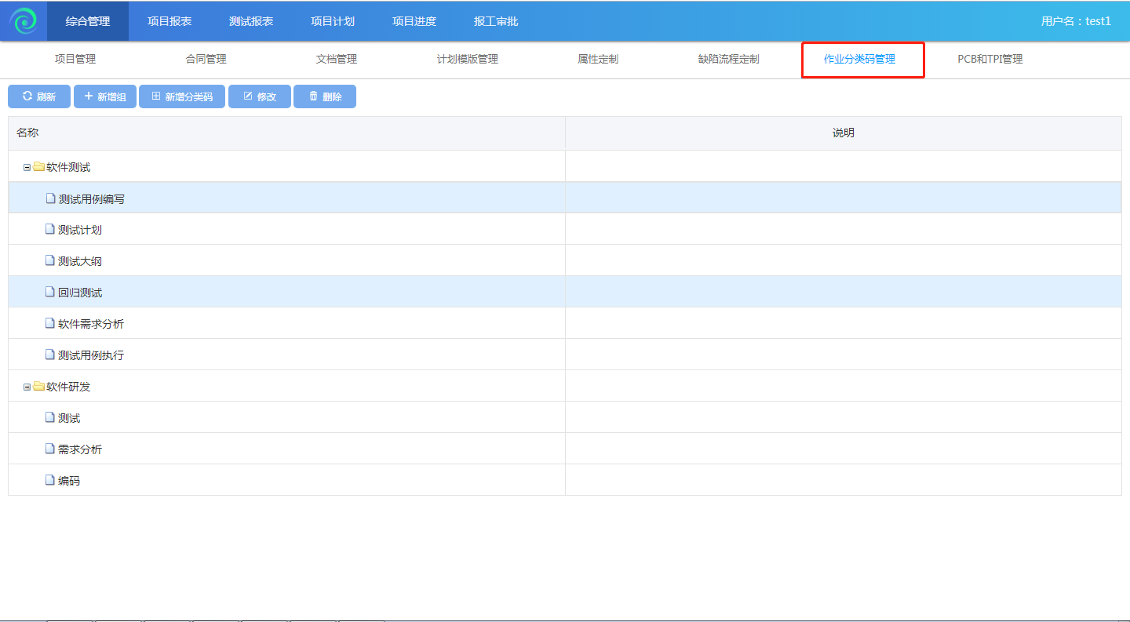Select the 编码 item under 软件研发
The height and width of the screenshot is (622, 1130).
[69, 481]
